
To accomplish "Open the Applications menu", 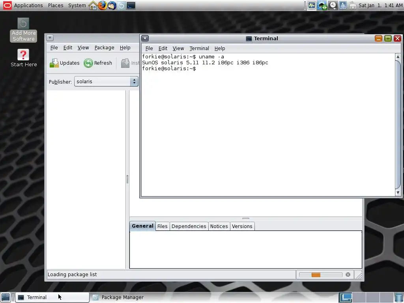I will [28, 6].
